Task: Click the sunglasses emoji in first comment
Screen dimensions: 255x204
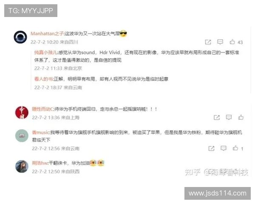Action: (x=123, y=34)
